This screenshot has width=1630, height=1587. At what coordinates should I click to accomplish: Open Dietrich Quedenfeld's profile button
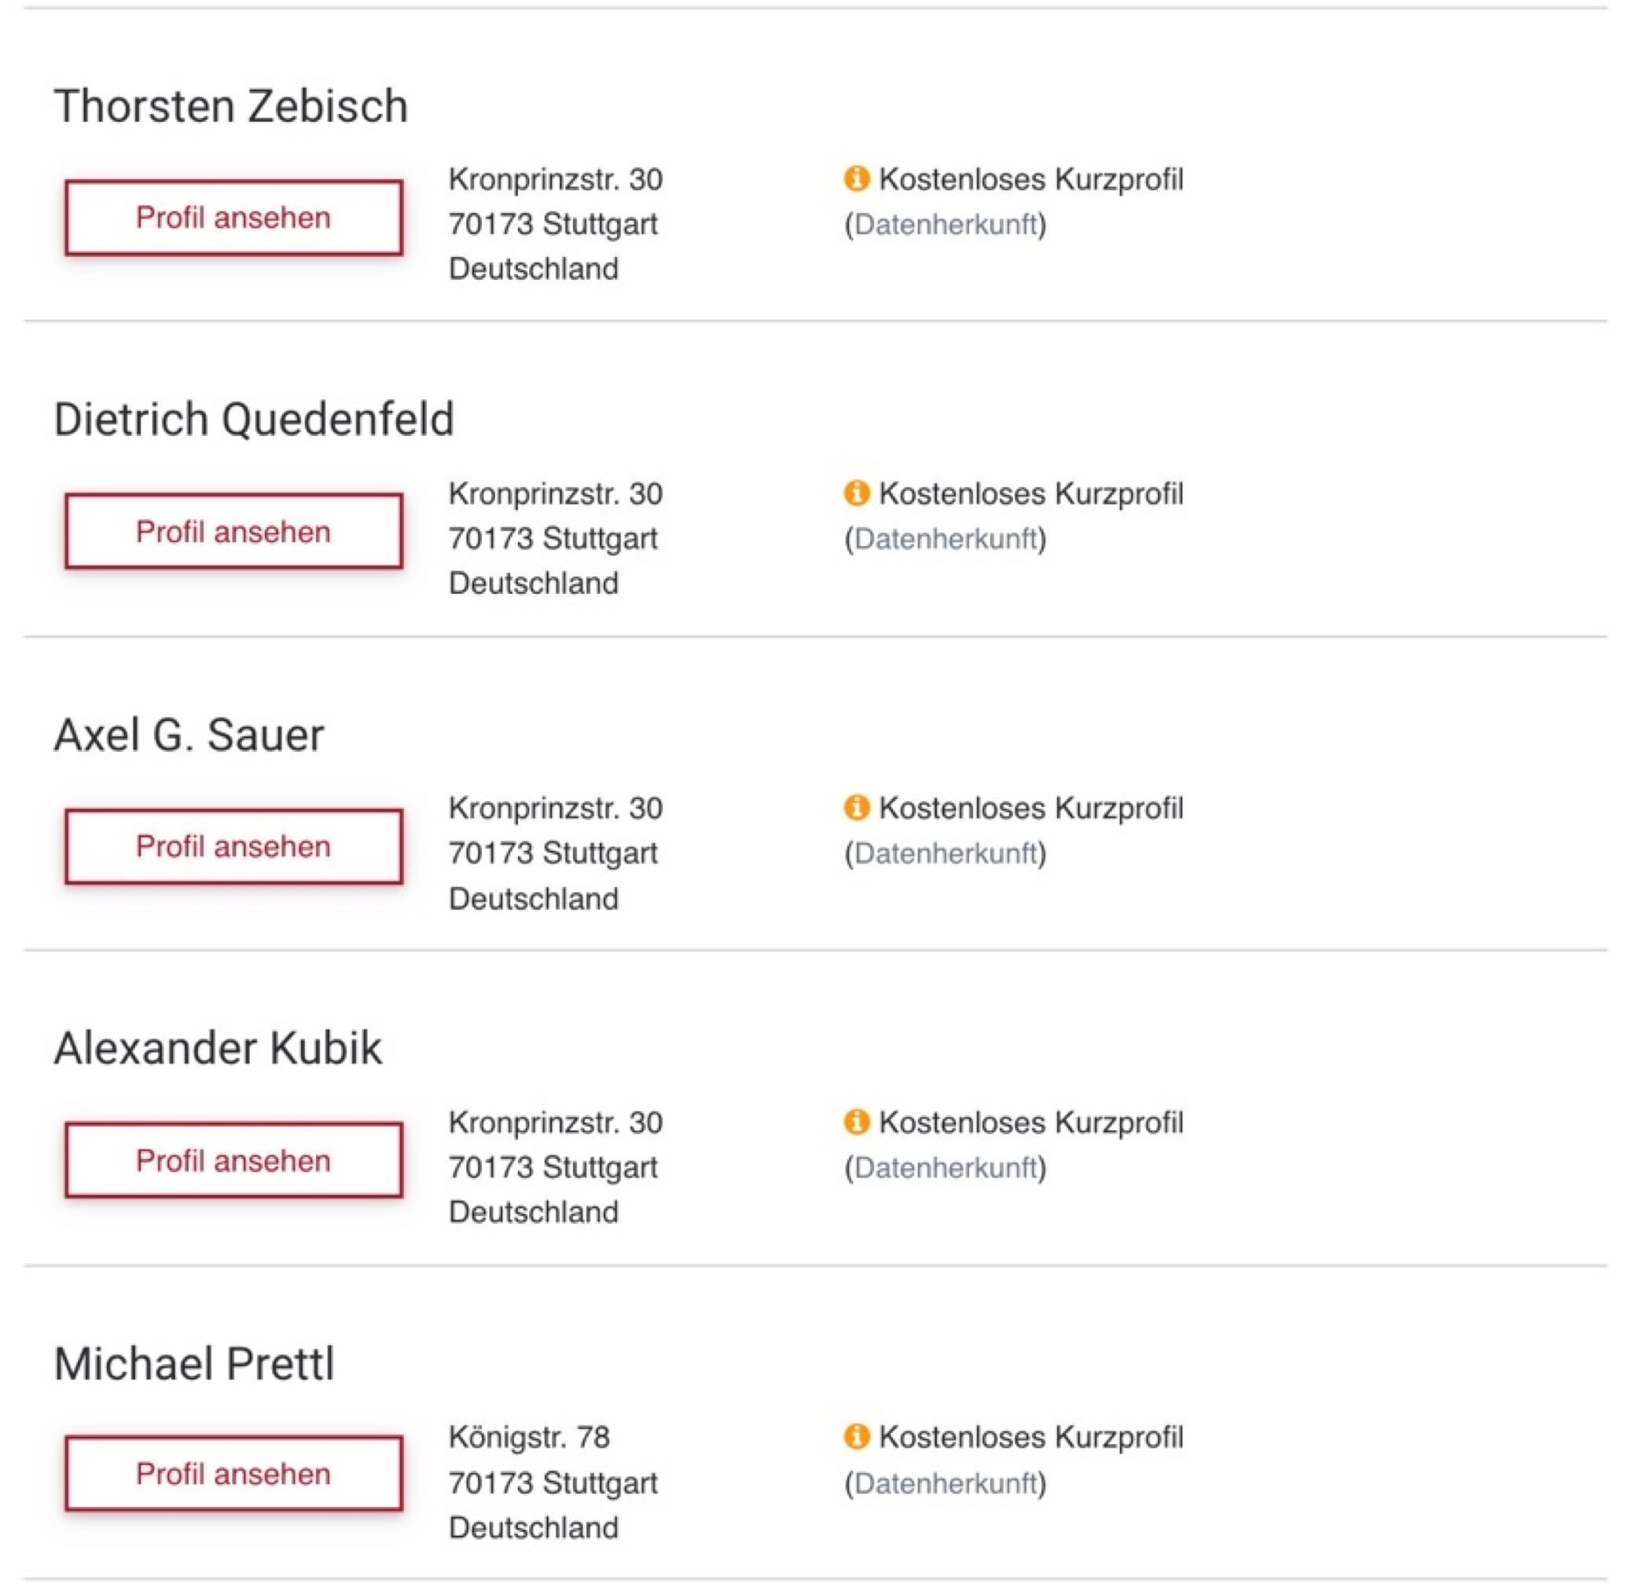(233, 532)
